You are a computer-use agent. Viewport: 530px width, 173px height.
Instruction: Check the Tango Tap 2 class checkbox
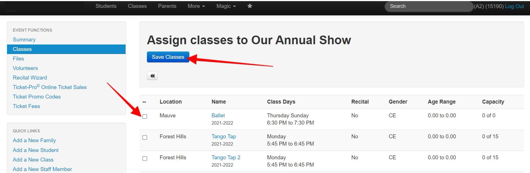pos(145,158)
